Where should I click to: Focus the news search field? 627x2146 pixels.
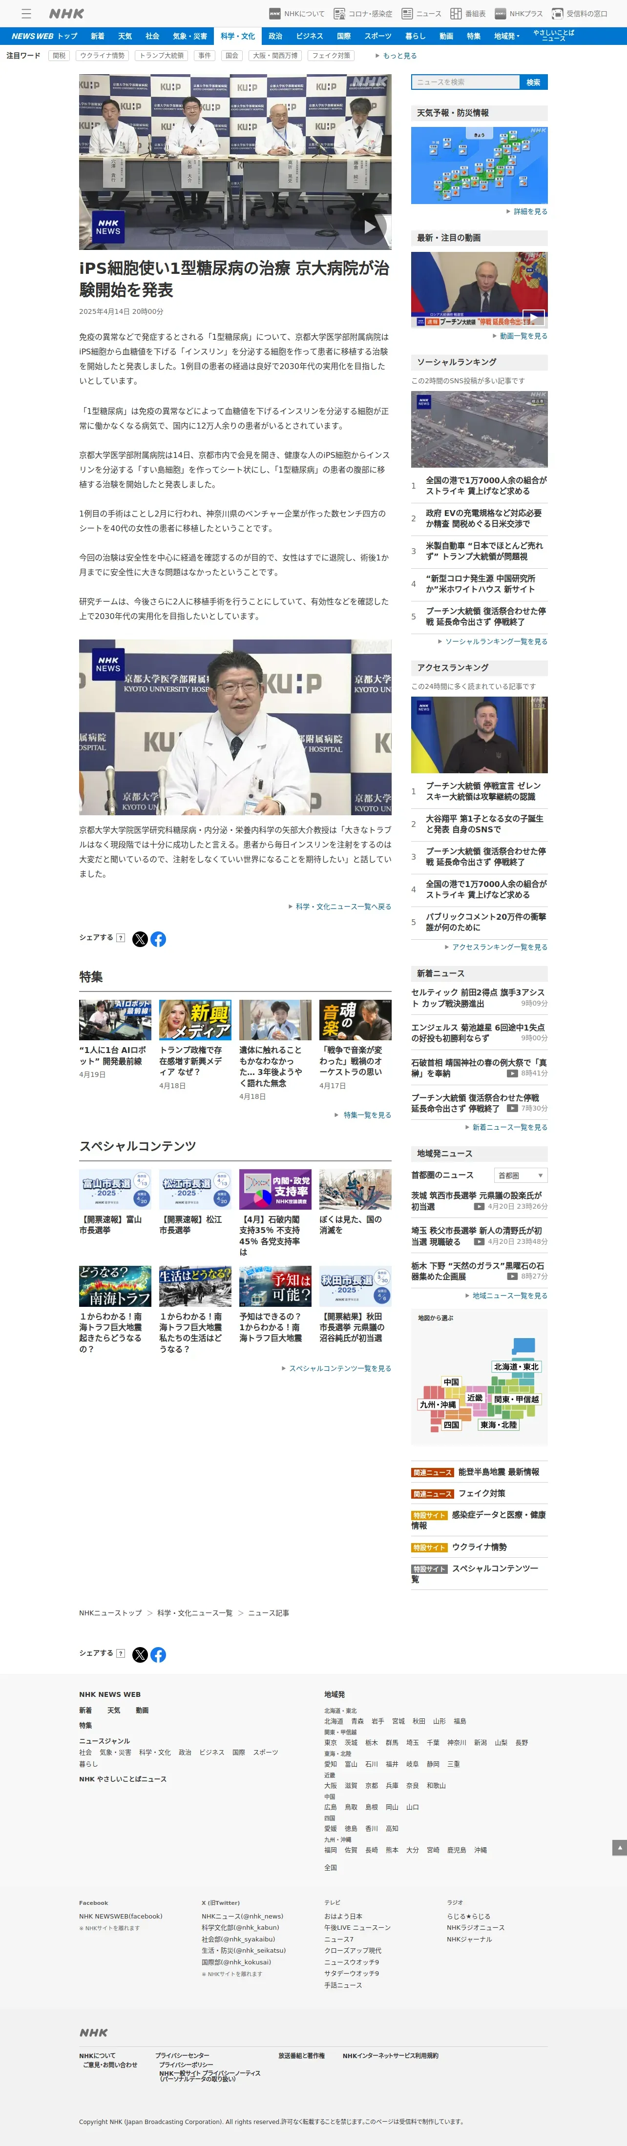tap(465, 83)
